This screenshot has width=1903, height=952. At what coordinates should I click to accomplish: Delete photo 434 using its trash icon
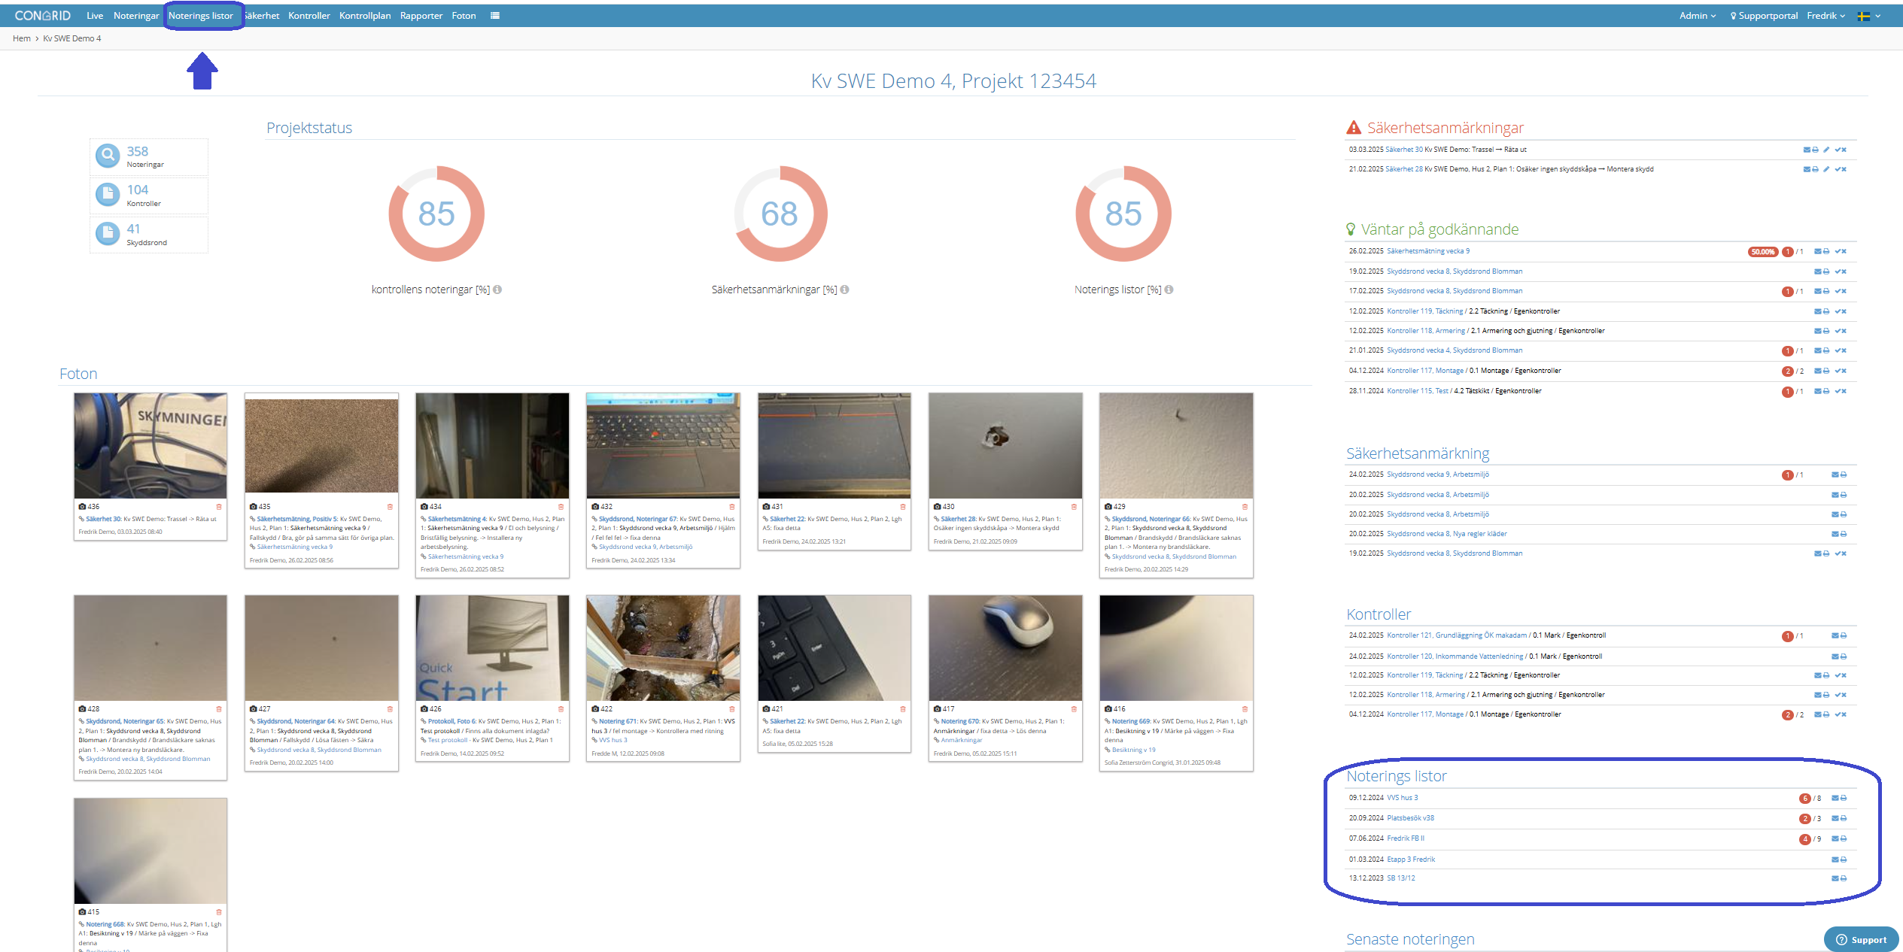click(x=561, y=507)
